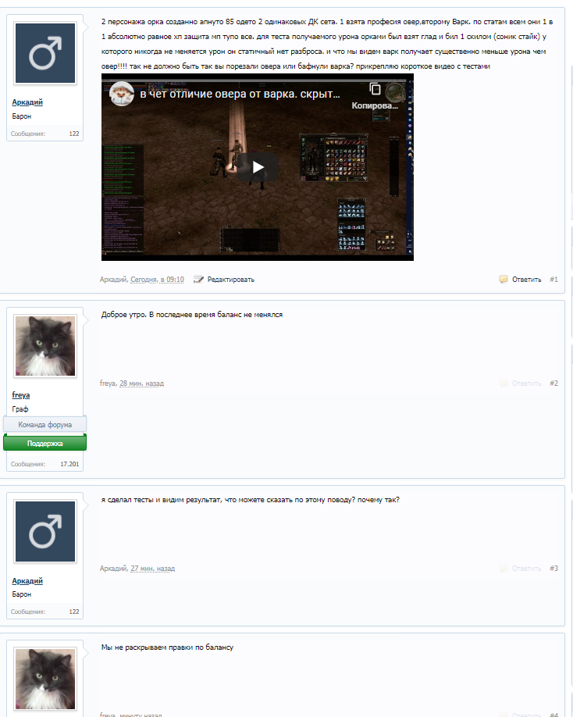The width and height of the screenshot is (573, 717).
Task: Open the #1 post permalink
Action: tap(553, 280)
